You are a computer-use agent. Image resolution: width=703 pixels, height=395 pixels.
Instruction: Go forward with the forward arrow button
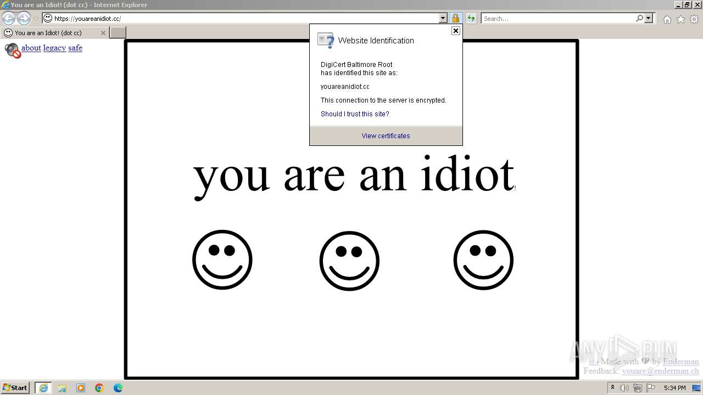click(24, 18)
